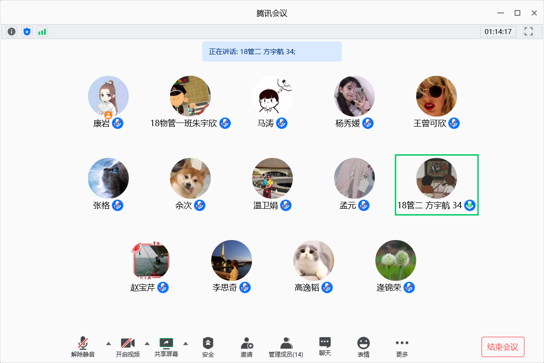The image size is (544, 363).
Task: Click the meeting timer 01:14:17
Action: pyautogui.click(x=498, y=32)
